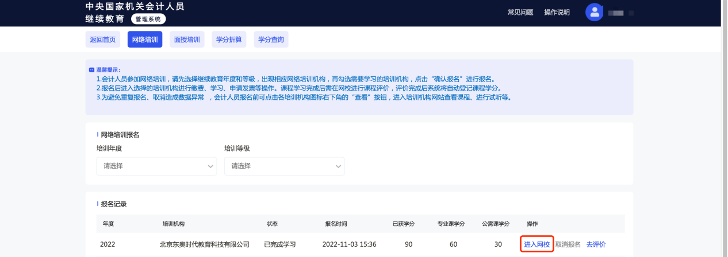This screenshot has height=257, width=728.
Task: Click the blurred username beside the avatar
Action: point(620,13)
